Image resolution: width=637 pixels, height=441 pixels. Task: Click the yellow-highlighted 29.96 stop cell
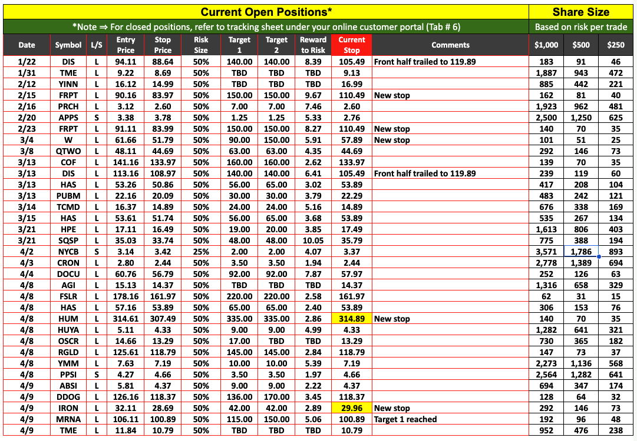point(352,408)
